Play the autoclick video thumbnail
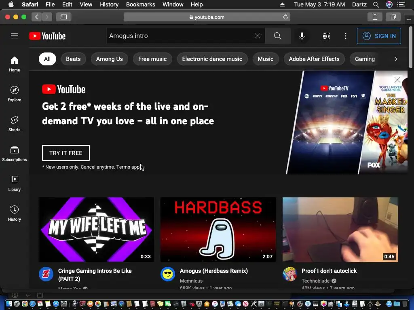The height and width of the screenshot is (310, 414). tap(340, 230)
